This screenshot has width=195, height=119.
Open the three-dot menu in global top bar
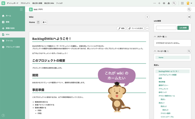[x=155, y=3]
